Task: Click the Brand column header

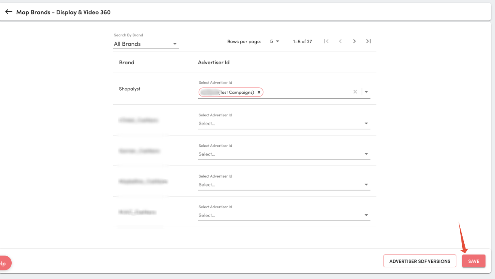Action: coord(127,63)
